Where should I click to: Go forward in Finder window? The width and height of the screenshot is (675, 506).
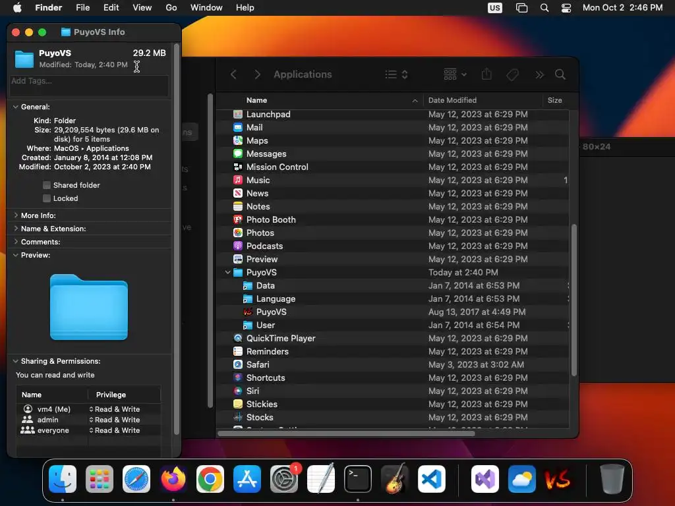[257, 74]
